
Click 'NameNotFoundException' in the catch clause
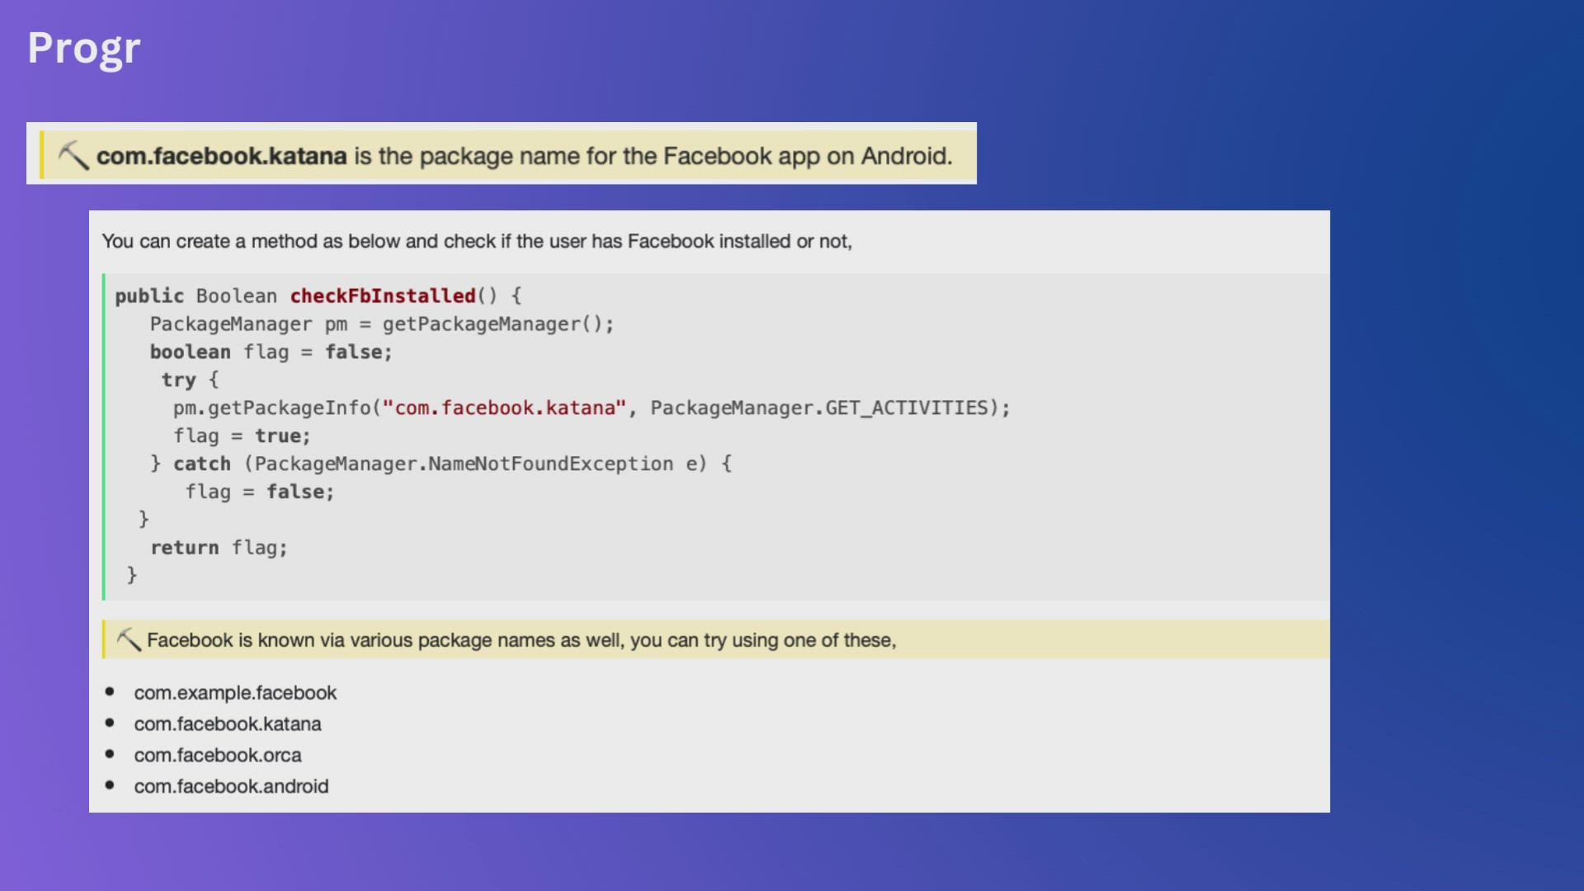(x=550, y=464)
